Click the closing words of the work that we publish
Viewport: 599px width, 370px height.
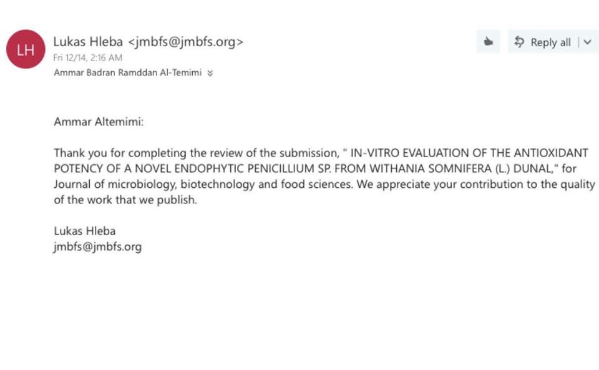(125, 200)
